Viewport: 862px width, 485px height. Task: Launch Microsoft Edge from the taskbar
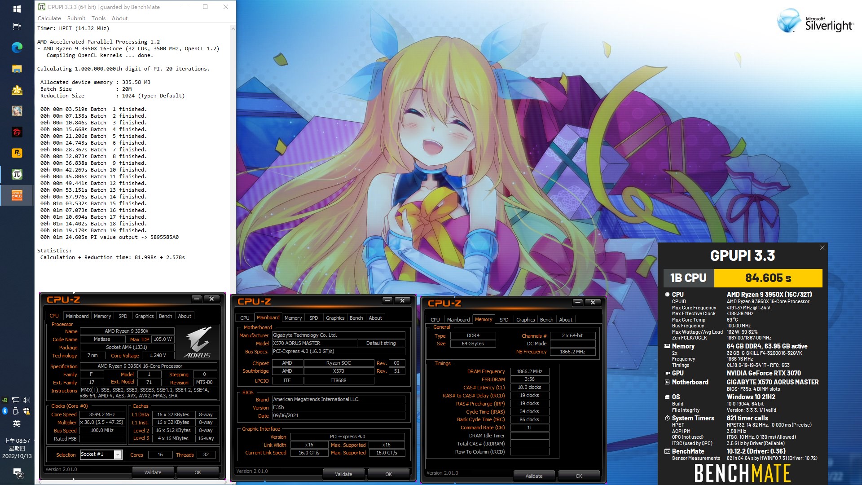point(17,48)
